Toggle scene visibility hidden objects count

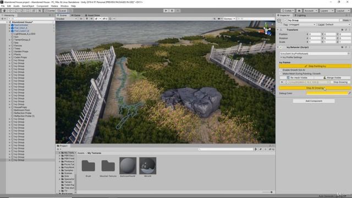click(105, 19)
